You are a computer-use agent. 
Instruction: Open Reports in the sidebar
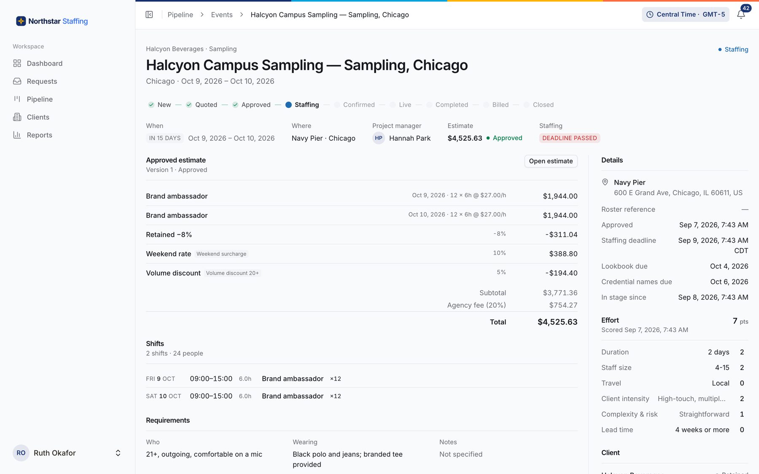click(67, 135)
